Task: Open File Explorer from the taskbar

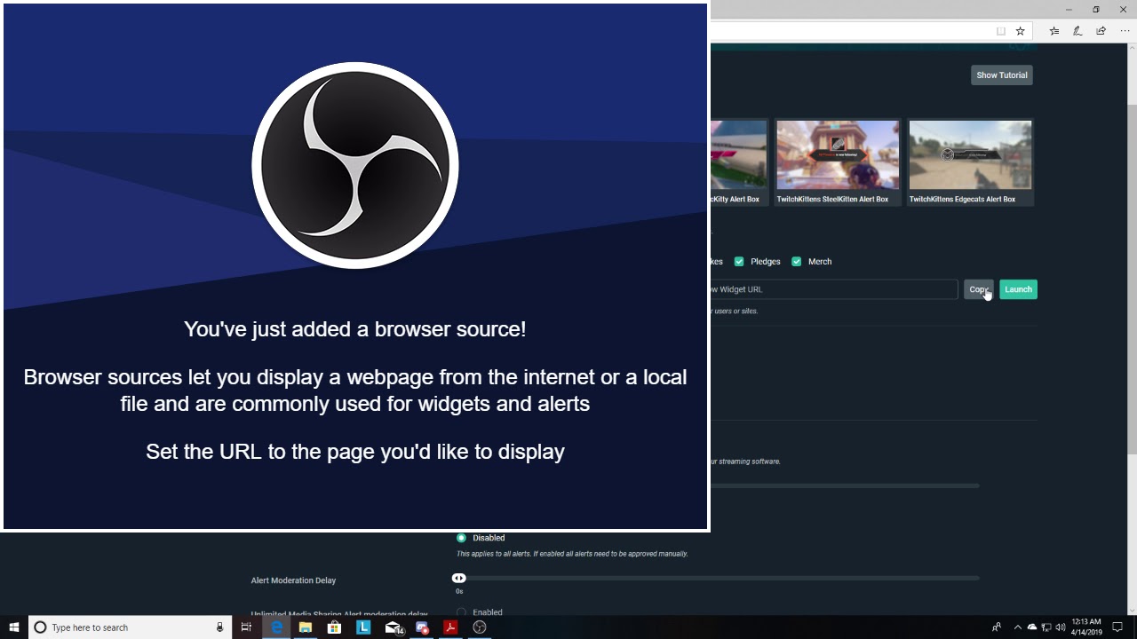Action: tap(306, 627)
